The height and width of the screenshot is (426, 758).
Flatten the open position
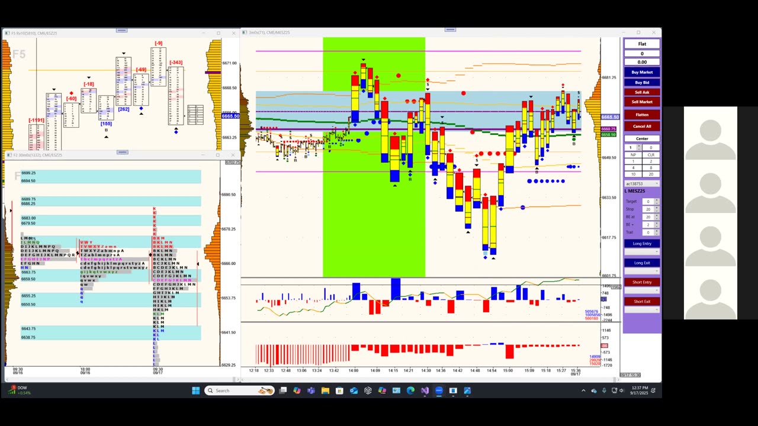[x=642, y=115]
